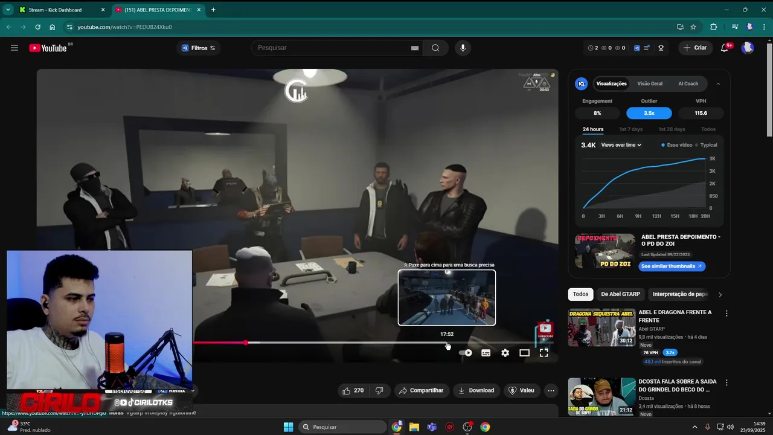Switch to the AI Coach tab
Viewport: 773px width, 435px height.
pos(688,83)
